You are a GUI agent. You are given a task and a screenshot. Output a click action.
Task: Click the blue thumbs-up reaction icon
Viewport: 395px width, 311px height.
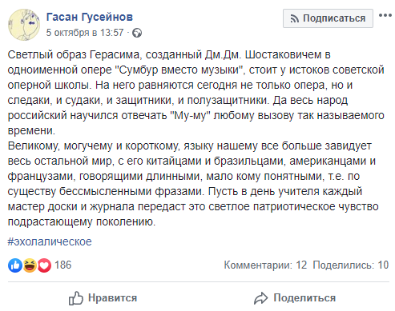coord(15,265)
